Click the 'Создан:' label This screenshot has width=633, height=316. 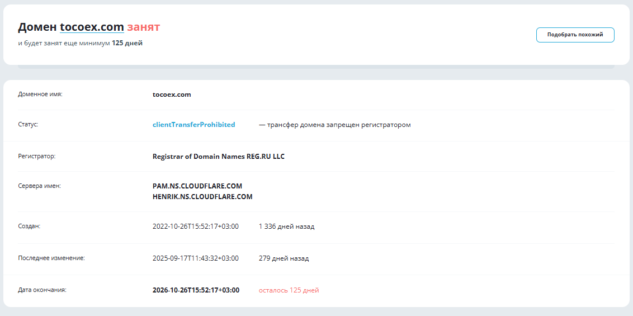click(x=29, y=226)
